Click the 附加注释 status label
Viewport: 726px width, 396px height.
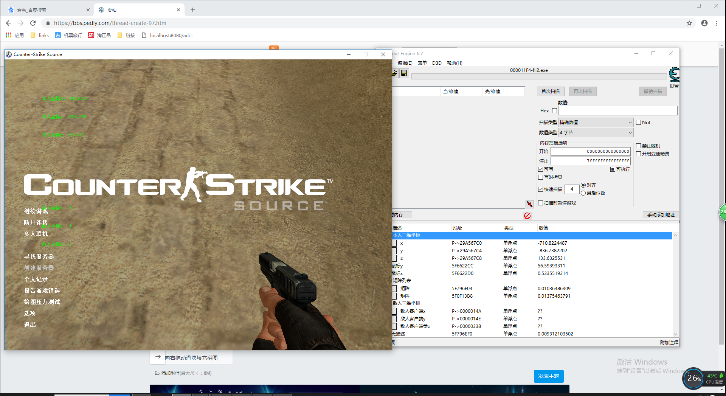click(669, 343)
